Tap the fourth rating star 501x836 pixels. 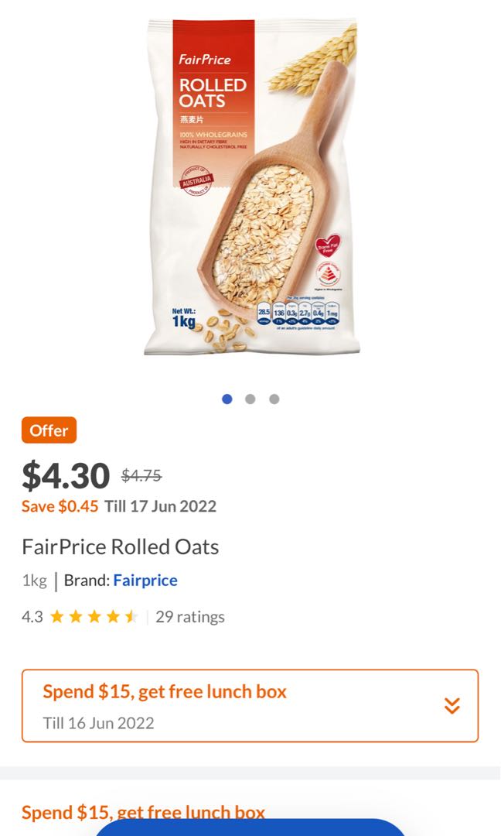(112, 616)
